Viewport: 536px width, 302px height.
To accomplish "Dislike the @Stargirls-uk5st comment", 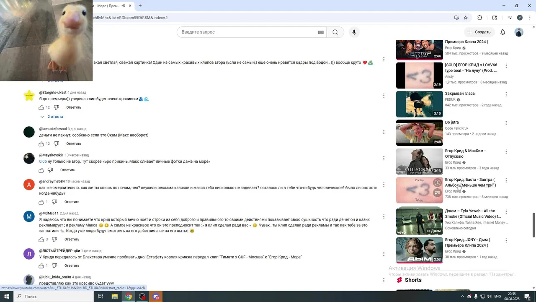I will [x=57, y=107].
